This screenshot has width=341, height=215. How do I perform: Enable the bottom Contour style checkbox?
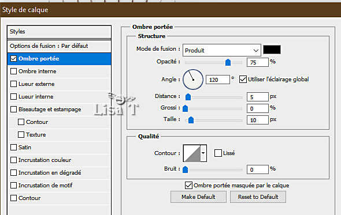point(13,198)
